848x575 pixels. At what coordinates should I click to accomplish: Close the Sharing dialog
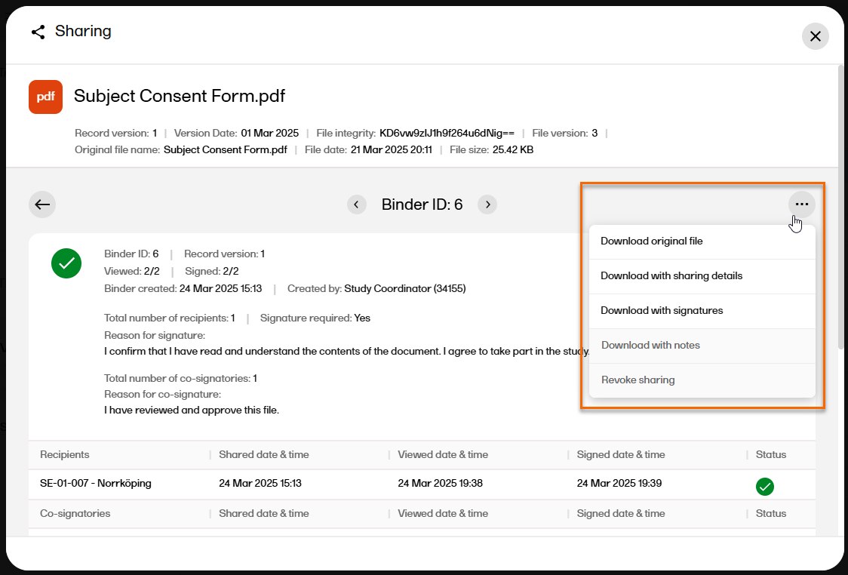pos(815,36)
